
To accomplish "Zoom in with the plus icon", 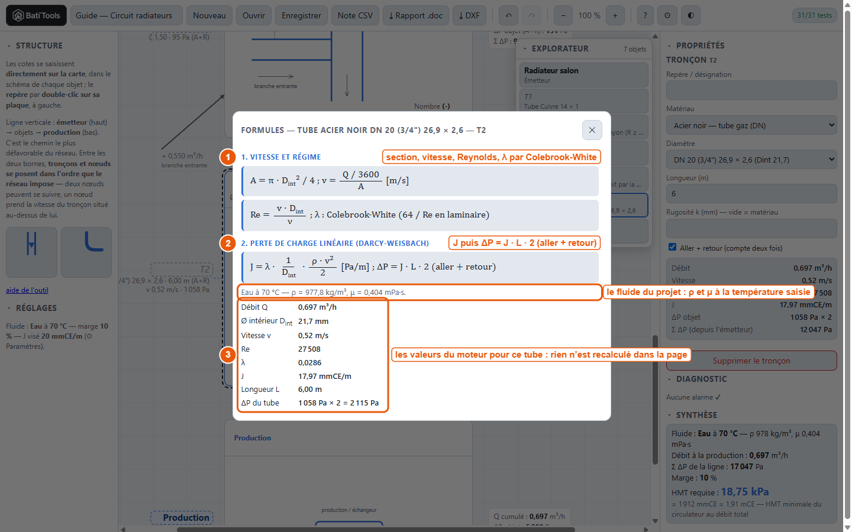I will click(x=615, y=15).
